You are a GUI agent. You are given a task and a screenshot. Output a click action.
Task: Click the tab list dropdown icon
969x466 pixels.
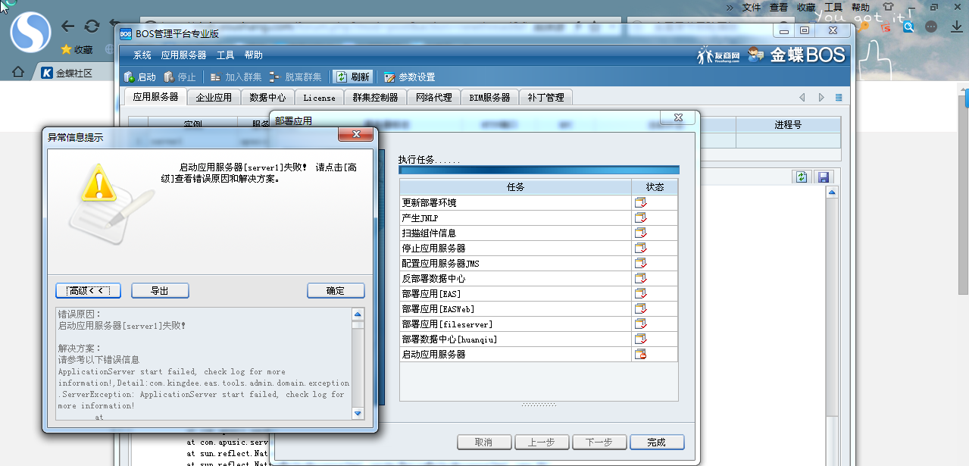pos(839,98)
